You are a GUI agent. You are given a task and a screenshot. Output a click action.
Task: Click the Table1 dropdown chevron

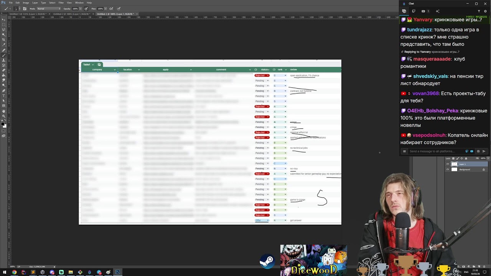click(92, 64)
